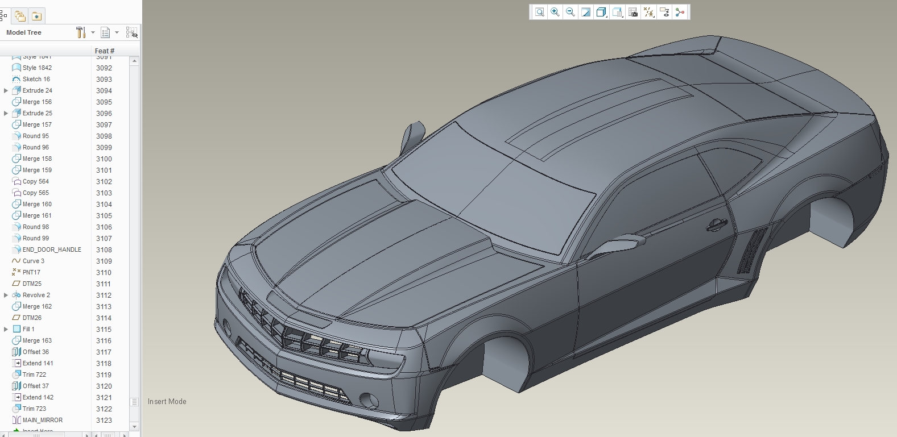Switch to the Favorites folder tab
The image size is (897, 437).
click(36, 16)
